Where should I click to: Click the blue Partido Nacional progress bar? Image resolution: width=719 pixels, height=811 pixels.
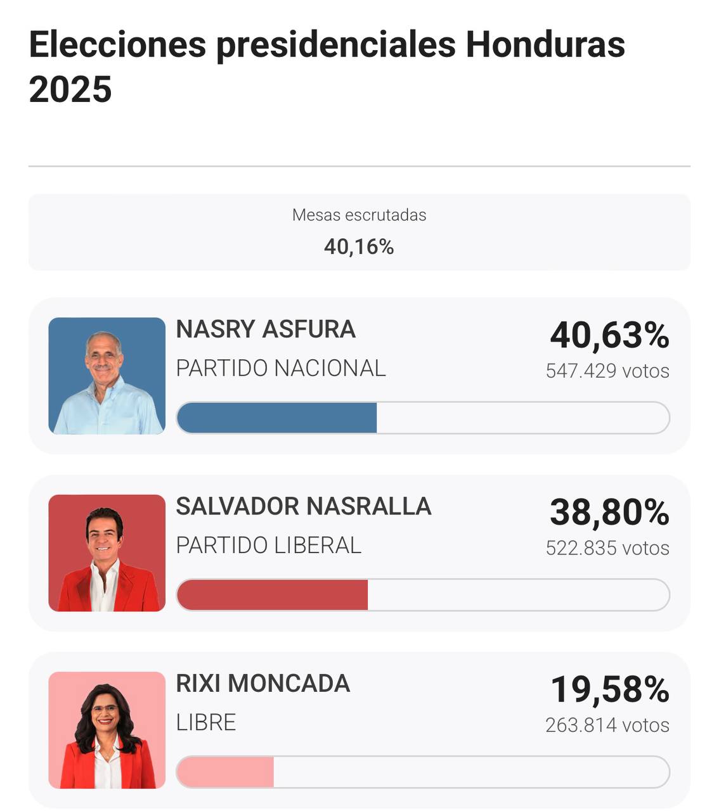(277, 418)
